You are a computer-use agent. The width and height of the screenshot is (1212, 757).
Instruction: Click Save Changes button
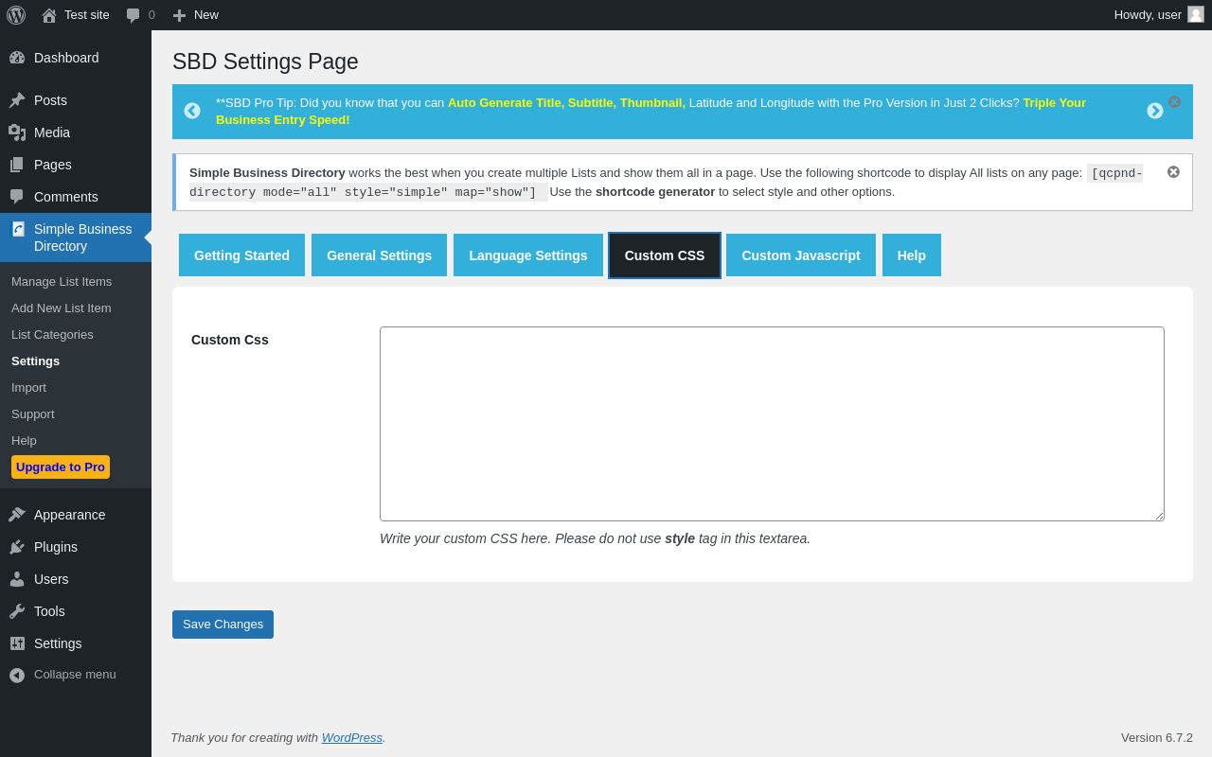coord(223,625)
